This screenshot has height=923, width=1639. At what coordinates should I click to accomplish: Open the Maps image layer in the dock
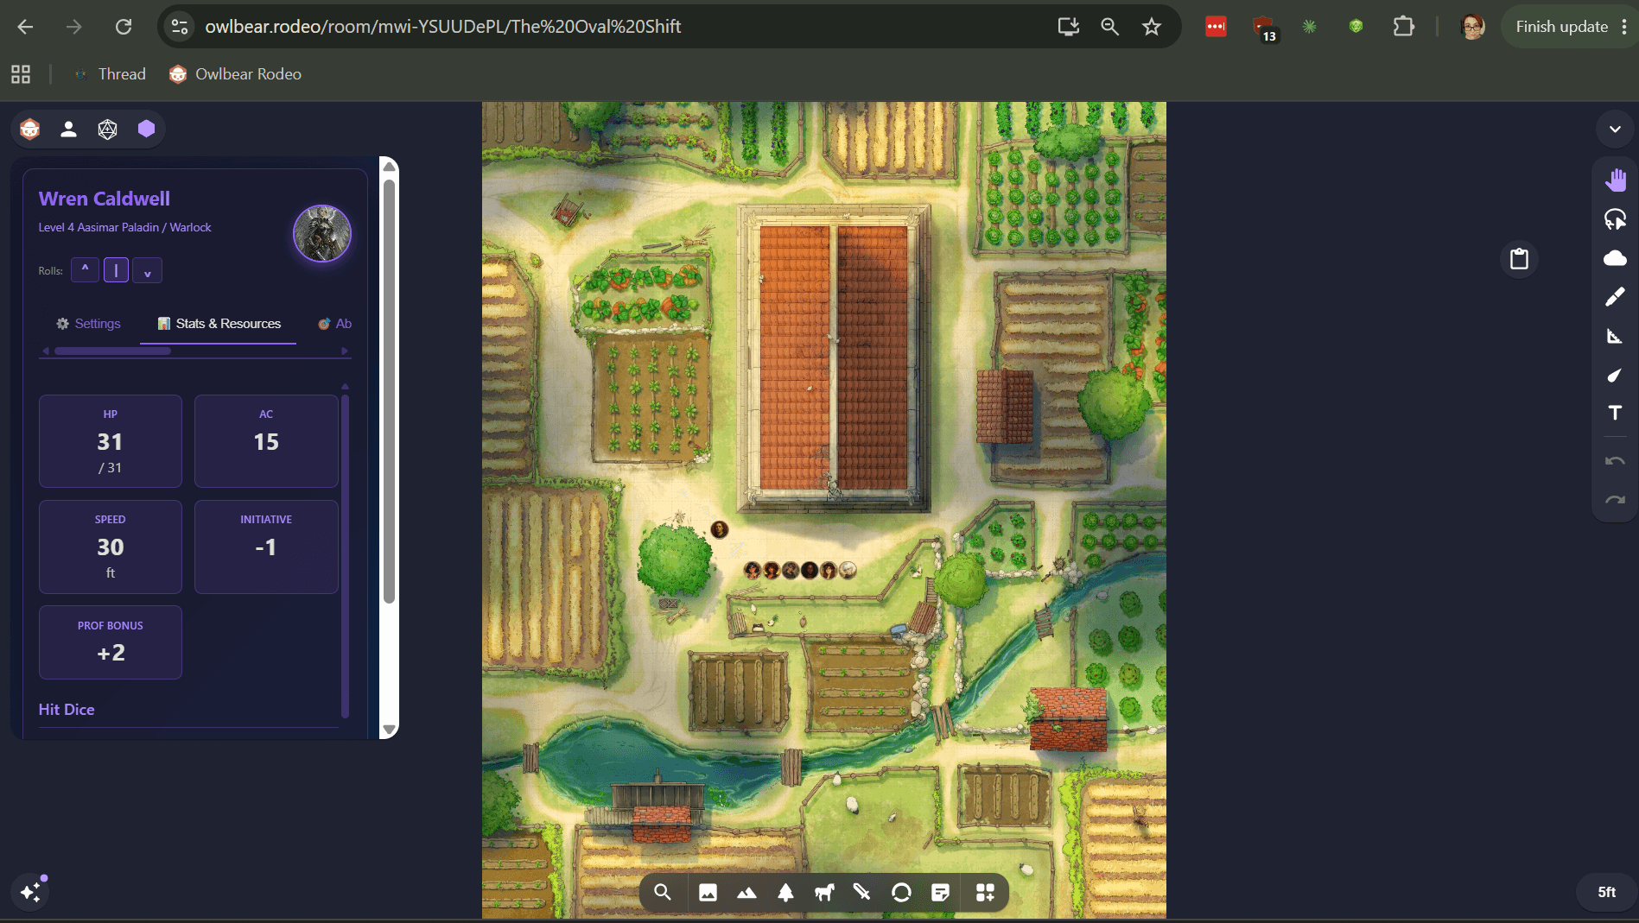(x=708, y=893)
